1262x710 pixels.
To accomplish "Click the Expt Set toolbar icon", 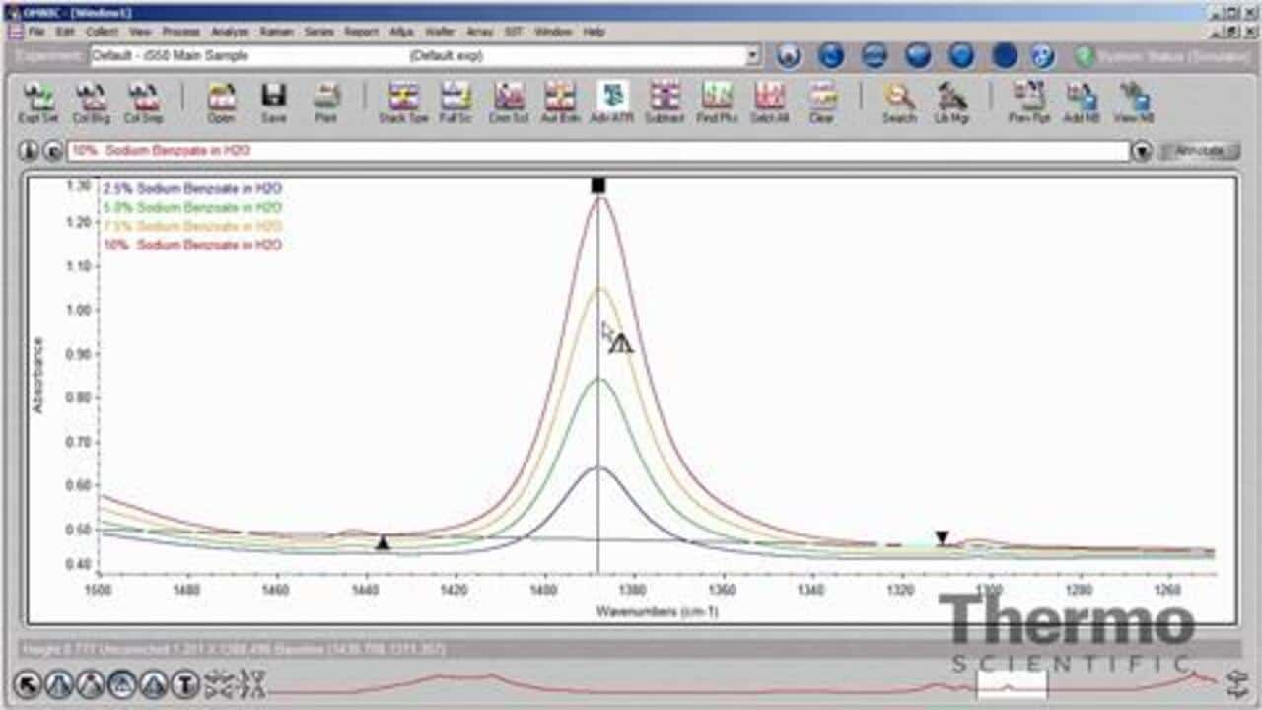I will [x=38, y=102].
